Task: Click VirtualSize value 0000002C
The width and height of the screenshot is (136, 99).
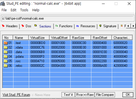Action: 38,66
